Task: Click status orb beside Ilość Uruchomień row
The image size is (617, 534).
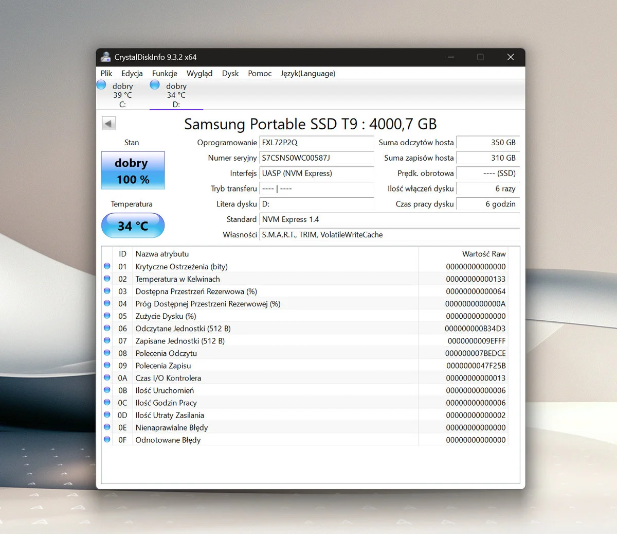Action: 107,390
